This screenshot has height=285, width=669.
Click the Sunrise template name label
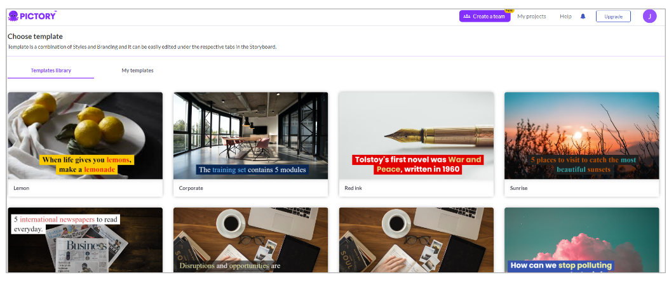click(518, 188)
